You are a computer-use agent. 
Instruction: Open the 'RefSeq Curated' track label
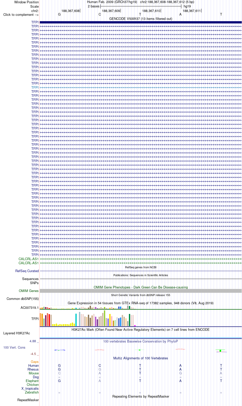click(27, 271)
